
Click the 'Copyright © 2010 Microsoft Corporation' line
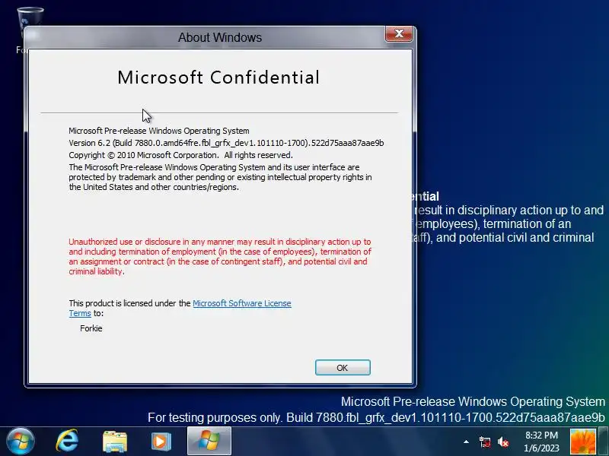point(180,155)
